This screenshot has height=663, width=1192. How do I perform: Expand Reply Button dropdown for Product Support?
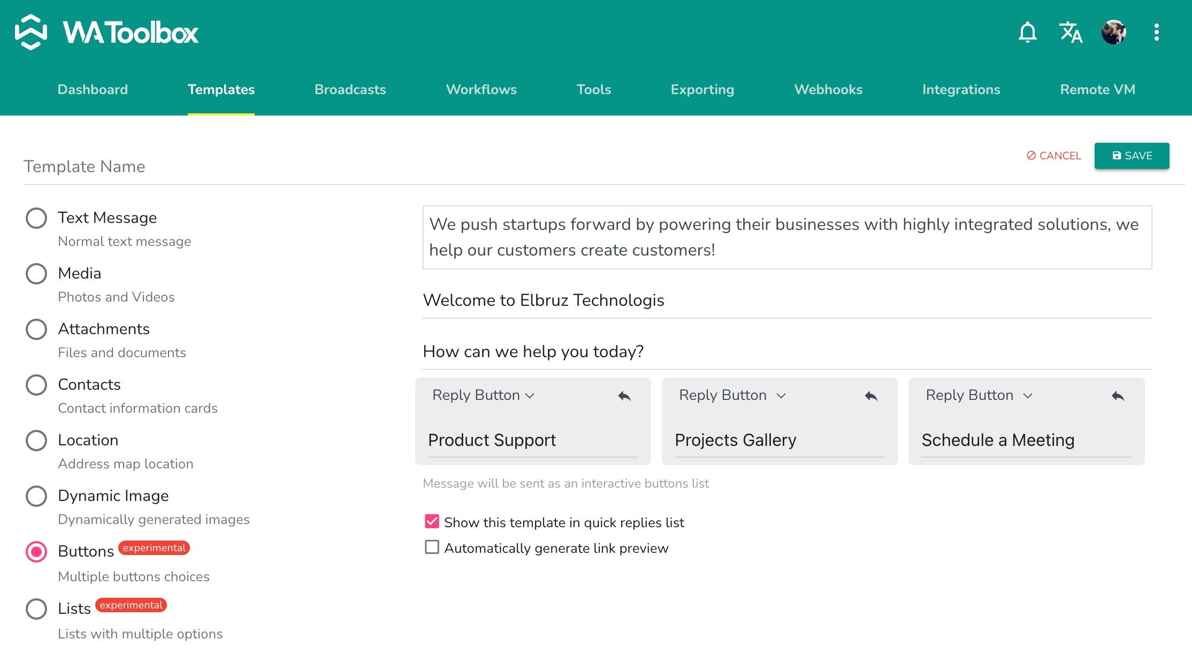[x=483, y=395]
